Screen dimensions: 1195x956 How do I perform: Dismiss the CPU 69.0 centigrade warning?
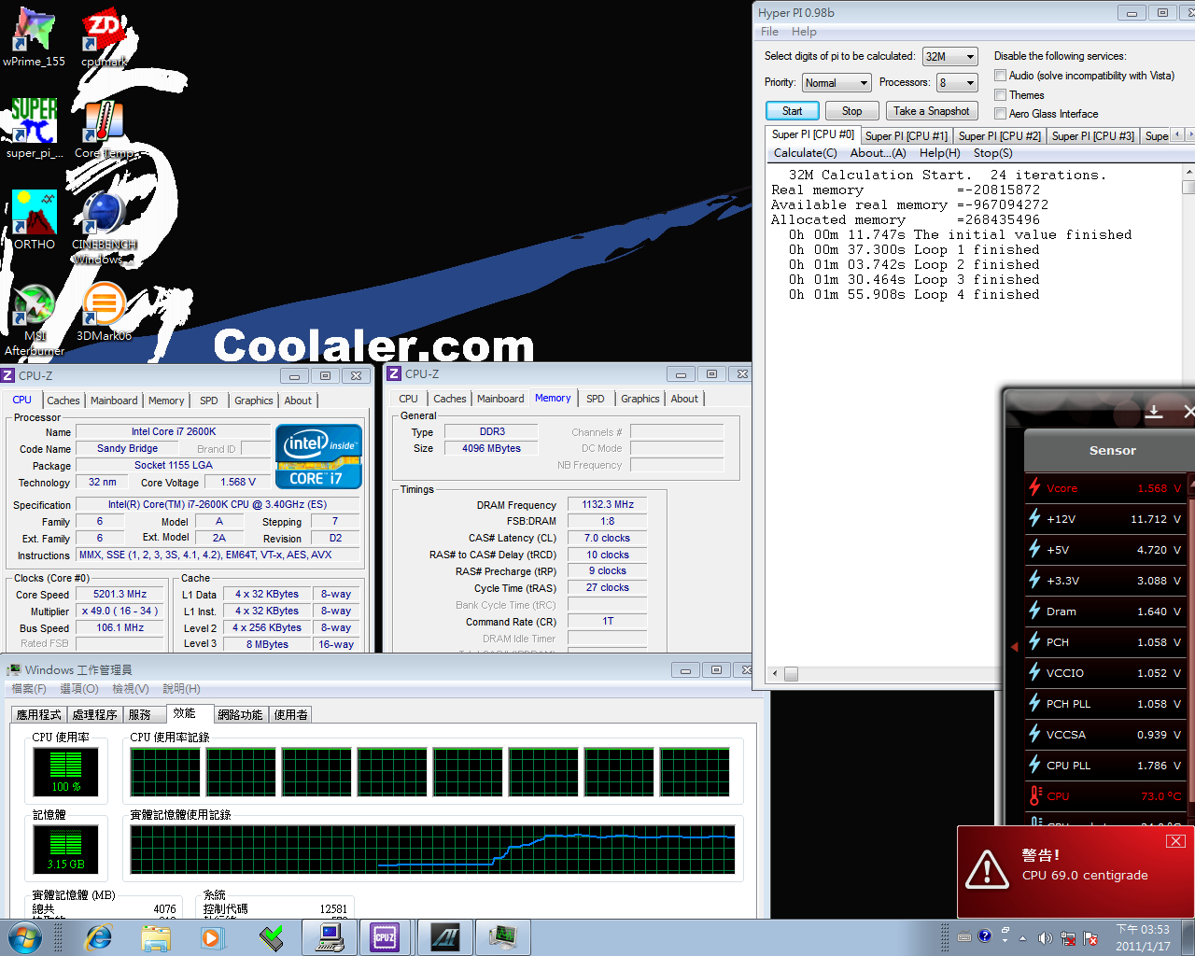tap(1176, 841)
